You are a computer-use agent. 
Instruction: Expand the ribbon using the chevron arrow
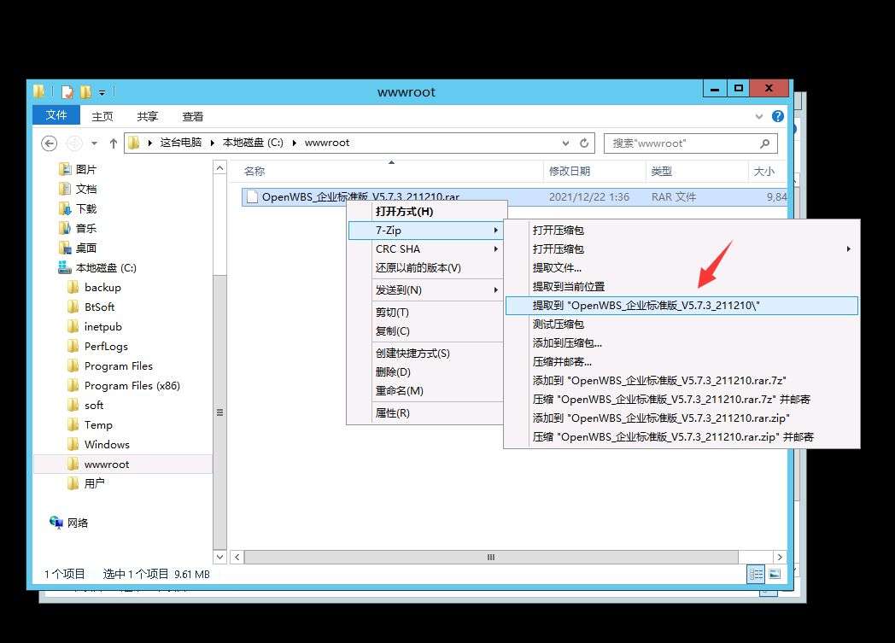click(x=759, y=116)
